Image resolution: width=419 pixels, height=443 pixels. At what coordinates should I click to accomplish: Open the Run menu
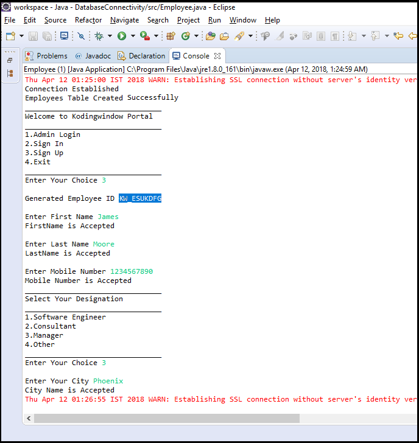click(214, 20)
